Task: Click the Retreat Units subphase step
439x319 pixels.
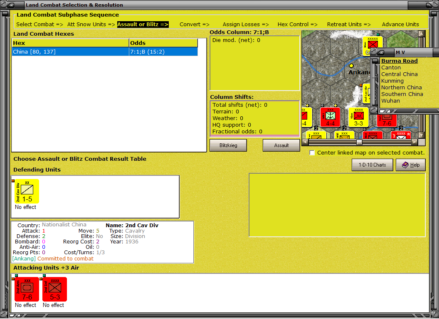Action: 348,25
